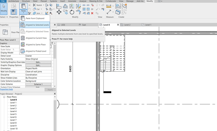The height and width of the screenshot is (131, 217).
Task: Choose Aligned to Selected Levels
Action: click(x=35, y=25)
